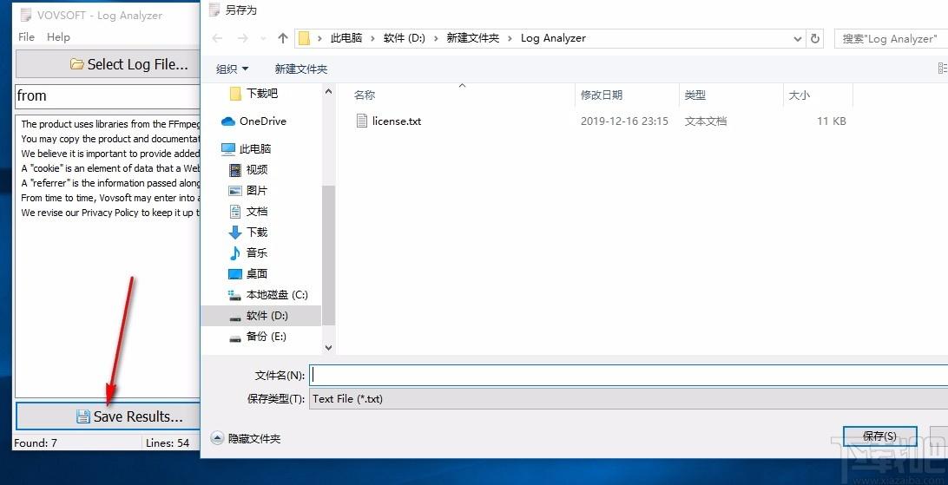
Task: Click the 文档 folder icon
Action: point(235,212)
